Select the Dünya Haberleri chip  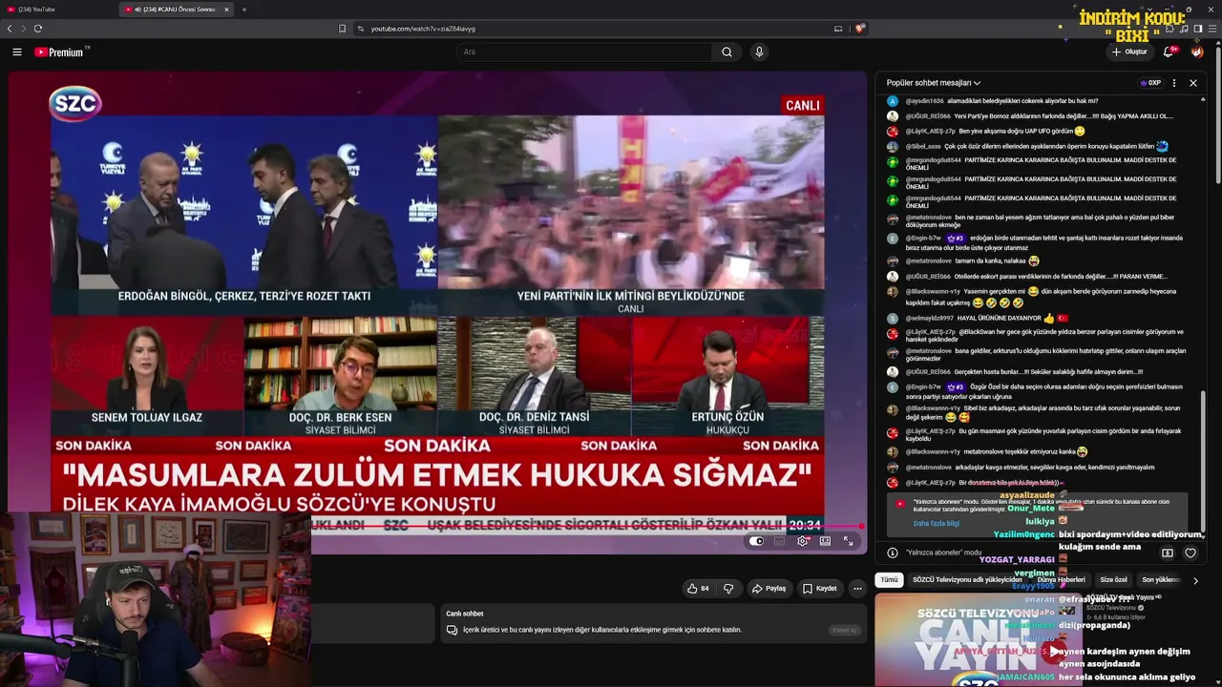[x=1061, y=580]
